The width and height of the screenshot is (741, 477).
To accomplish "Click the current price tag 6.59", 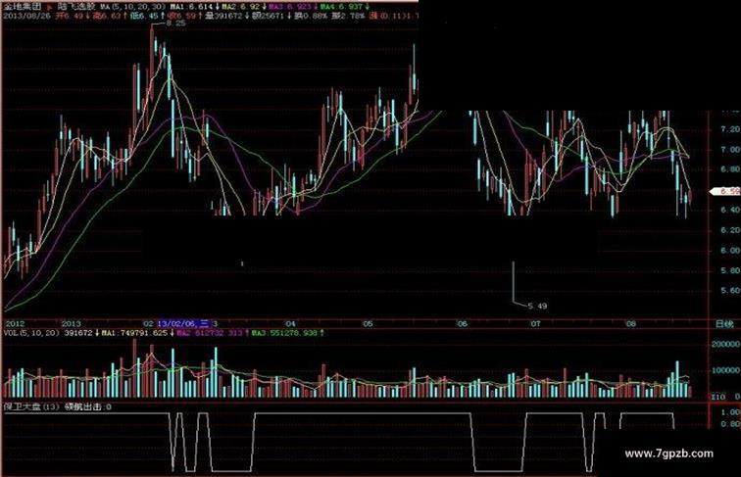I will [x=727, y=191].
